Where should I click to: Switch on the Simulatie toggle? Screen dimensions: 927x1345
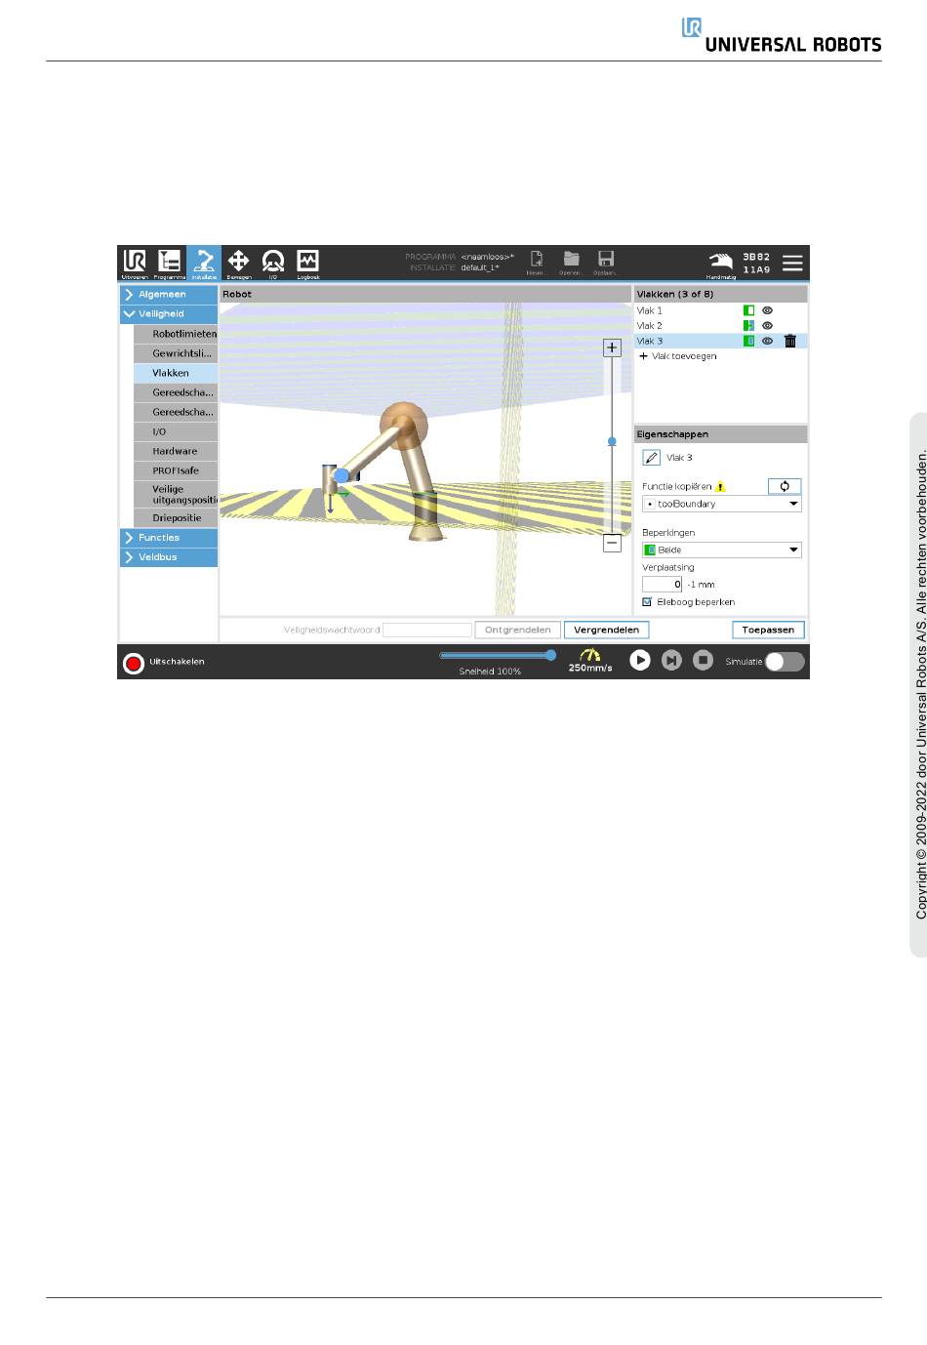click(x=785, y=661)
